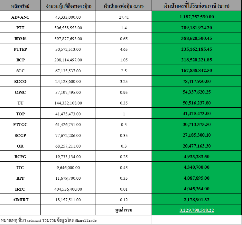Click the underlined total 3,229,790,518.22
Image resolution: width=242 pixels, height=225 pixels.
(x=197, y=210)
